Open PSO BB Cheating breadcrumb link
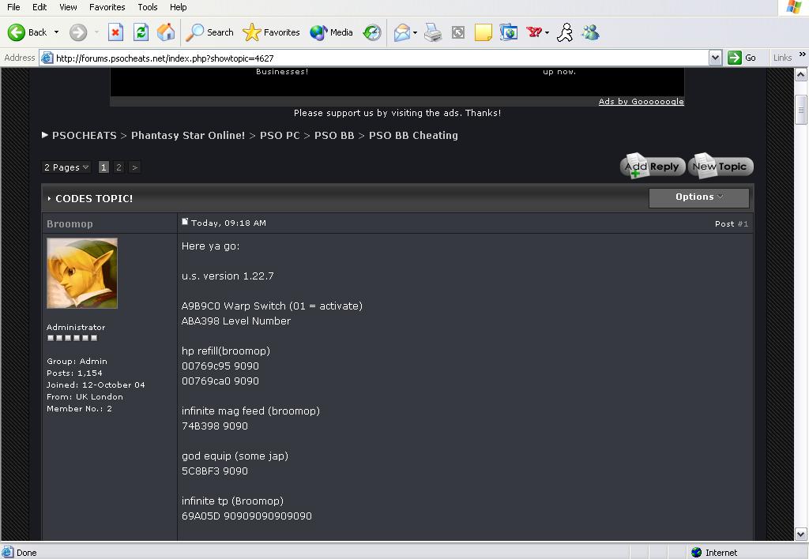Screen dimensions: 809x559 click(413, 136)
